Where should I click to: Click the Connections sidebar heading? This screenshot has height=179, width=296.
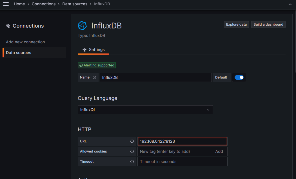tap(28, 26)
